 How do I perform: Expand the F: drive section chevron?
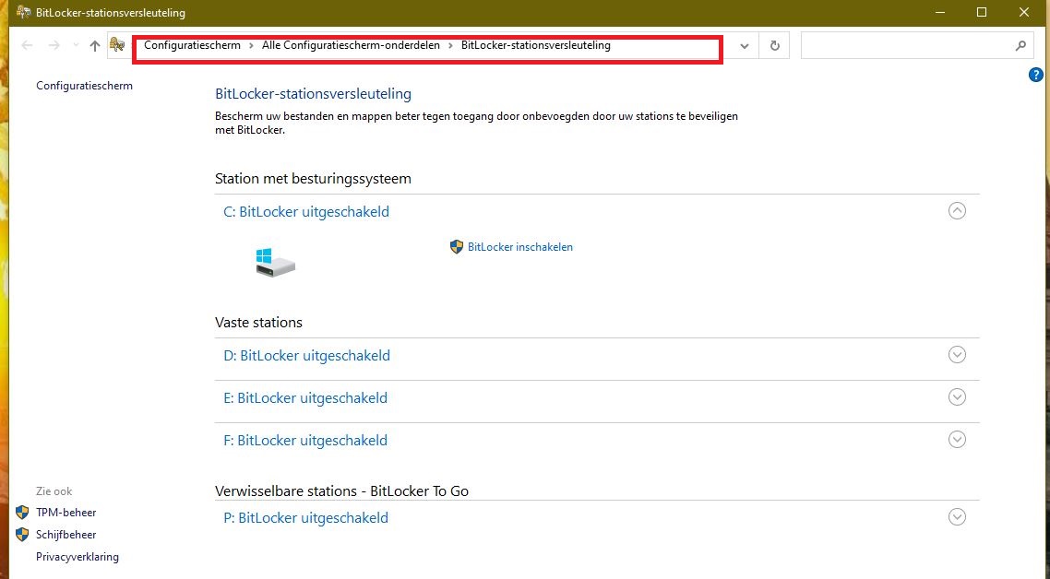click(x=957, y=440)
